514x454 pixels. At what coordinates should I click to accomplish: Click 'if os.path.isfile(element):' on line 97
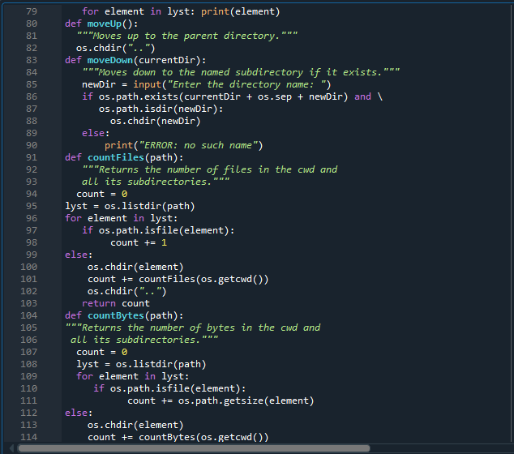(158, 230)
